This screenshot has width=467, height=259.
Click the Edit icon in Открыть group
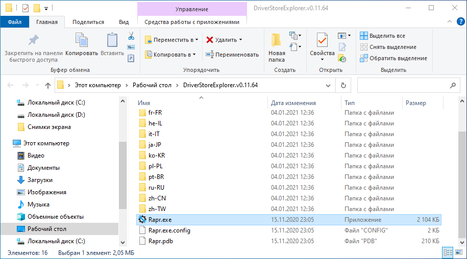(342, 47)
